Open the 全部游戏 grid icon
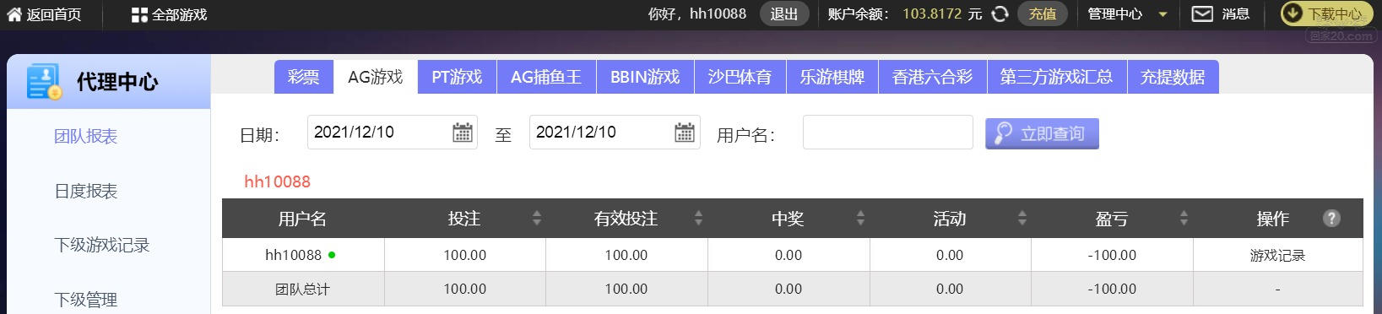The image size is (1382, 314). pos(139,14)
